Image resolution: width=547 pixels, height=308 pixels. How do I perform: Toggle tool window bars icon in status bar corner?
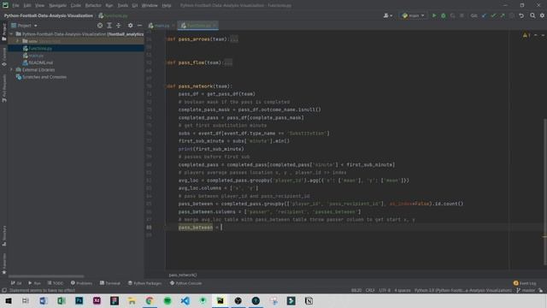click(x=3, y=290)
